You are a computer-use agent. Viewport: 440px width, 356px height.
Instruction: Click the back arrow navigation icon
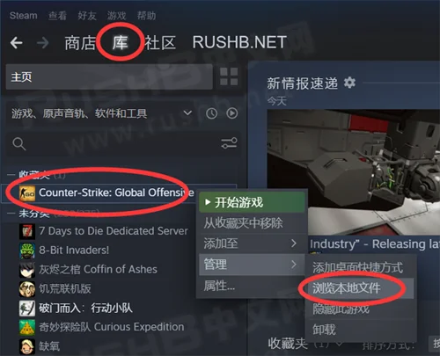pos(16,43)
